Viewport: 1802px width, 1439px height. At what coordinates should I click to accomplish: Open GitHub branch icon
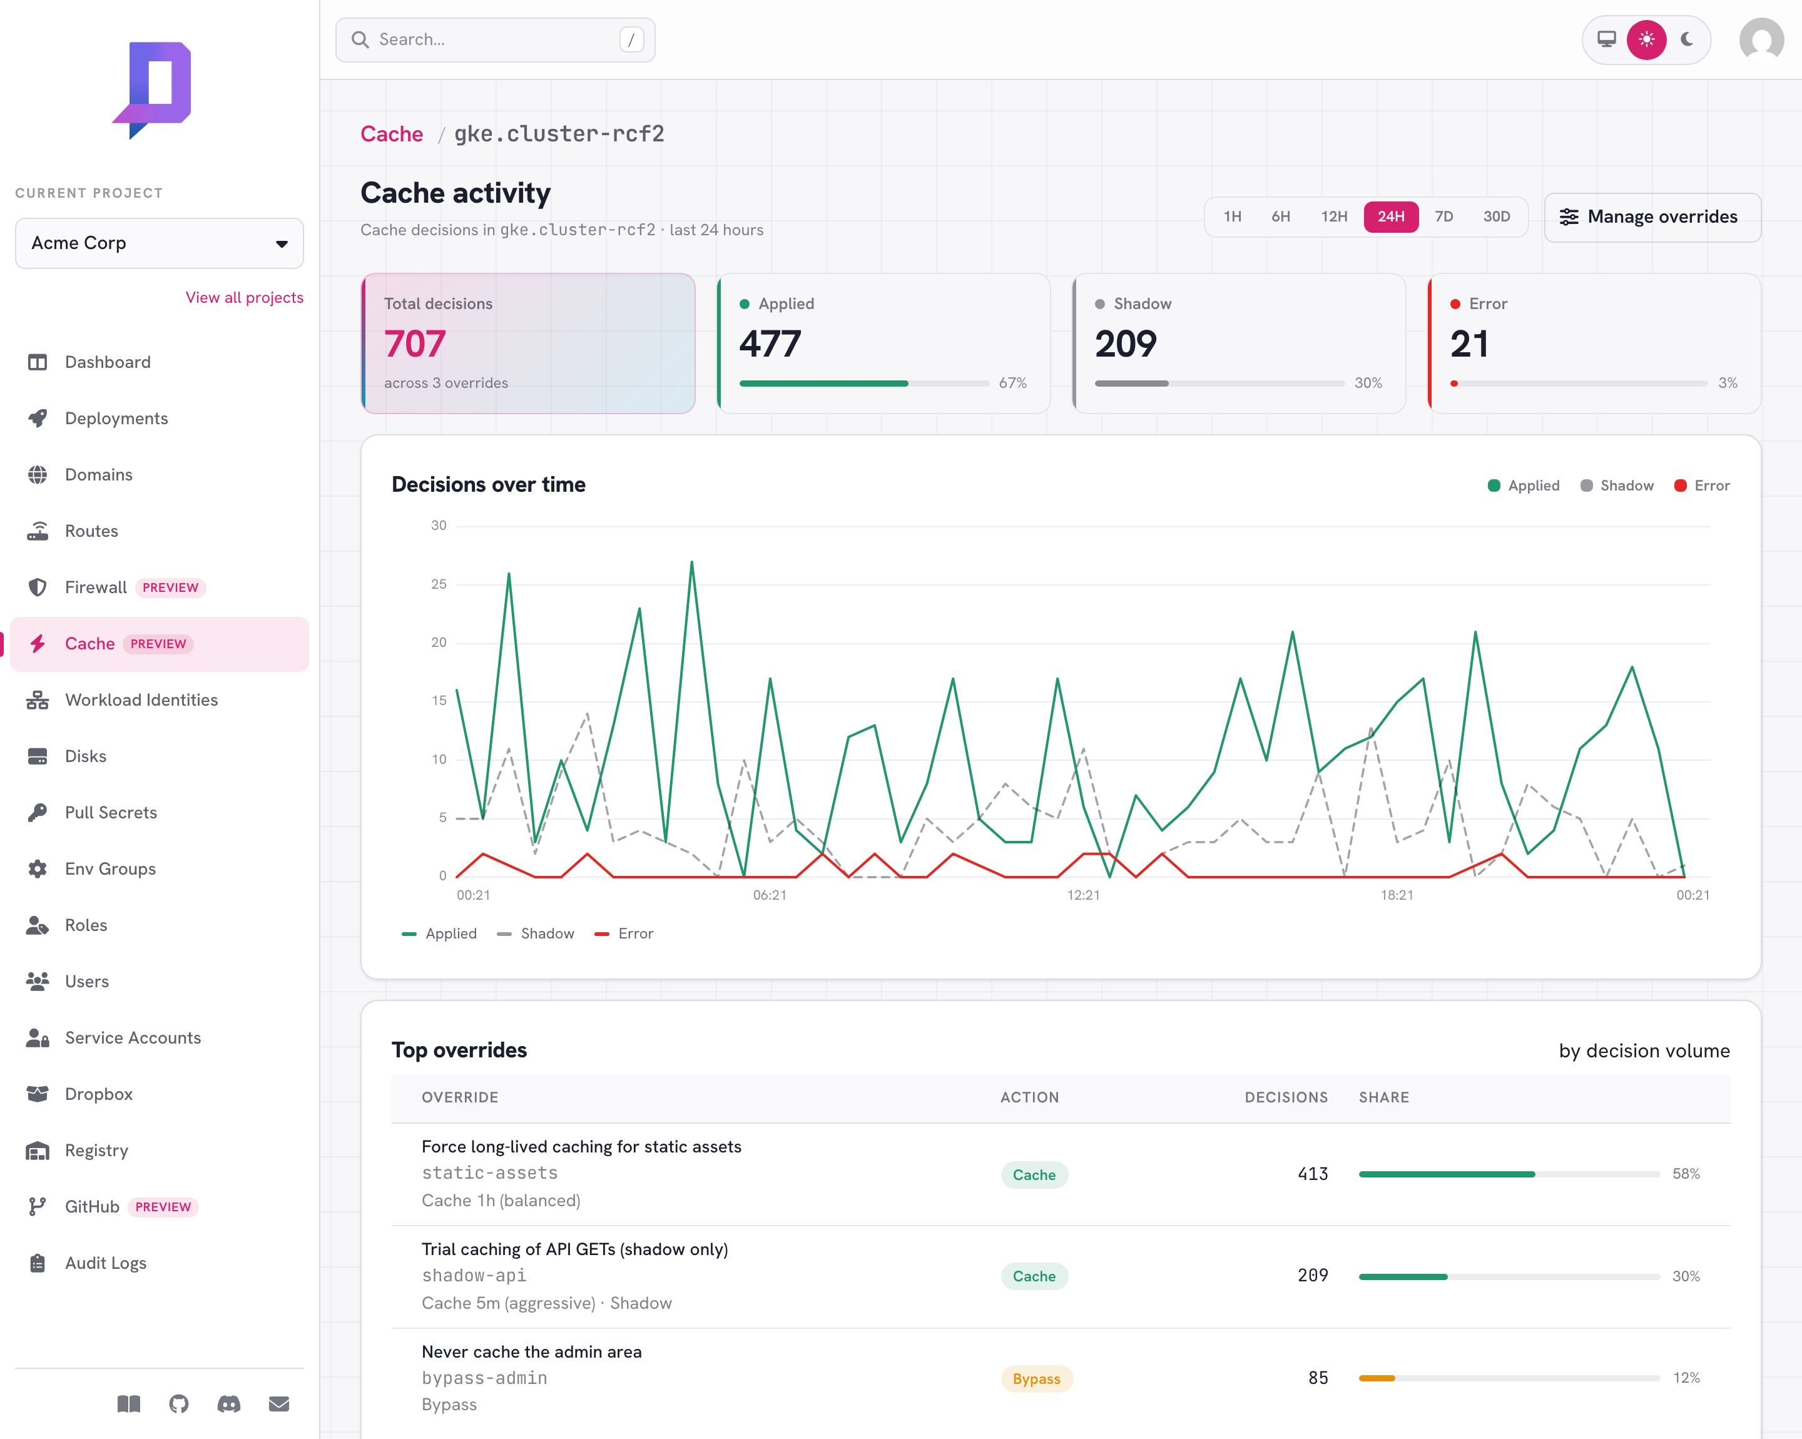pyautogui.click(x=38, y=1207)
